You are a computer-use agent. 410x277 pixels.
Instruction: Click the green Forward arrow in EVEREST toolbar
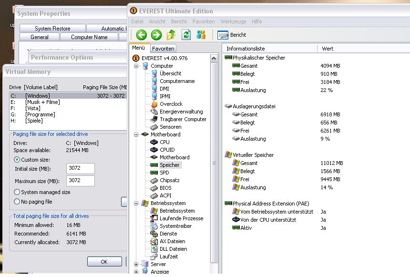(x=156, y=35)
